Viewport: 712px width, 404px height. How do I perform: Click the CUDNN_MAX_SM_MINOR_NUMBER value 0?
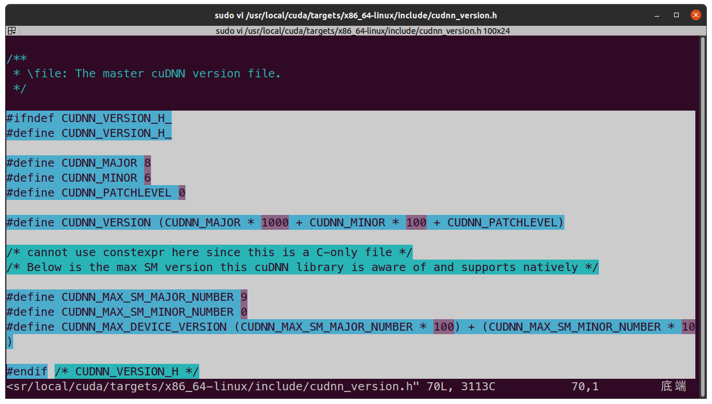(x=244, y=312)
